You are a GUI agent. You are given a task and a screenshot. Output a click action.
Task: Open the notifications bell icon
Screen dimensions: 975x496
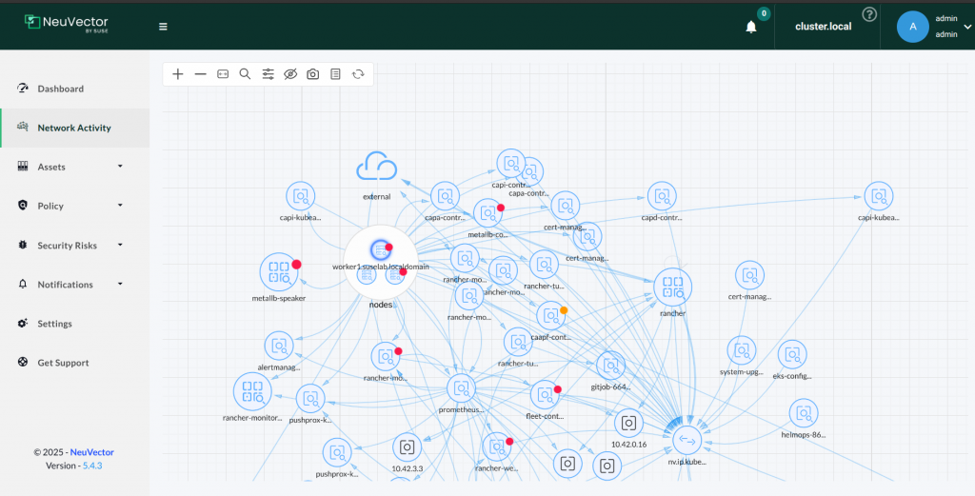point(751,27)
